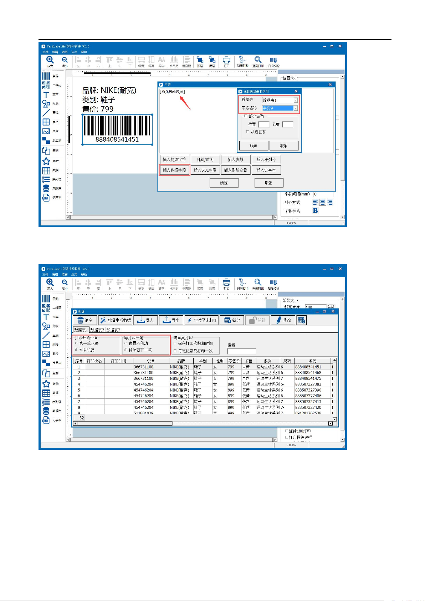Screen dimensions: 425x601
Task: Enable the 部分读取 checkbox
Action: pos(246,116)
